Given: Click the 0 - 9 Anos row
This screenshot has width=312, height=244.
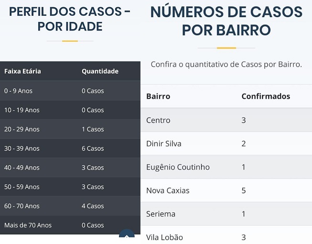Looking at the screenshot, I should coord(70,91).
